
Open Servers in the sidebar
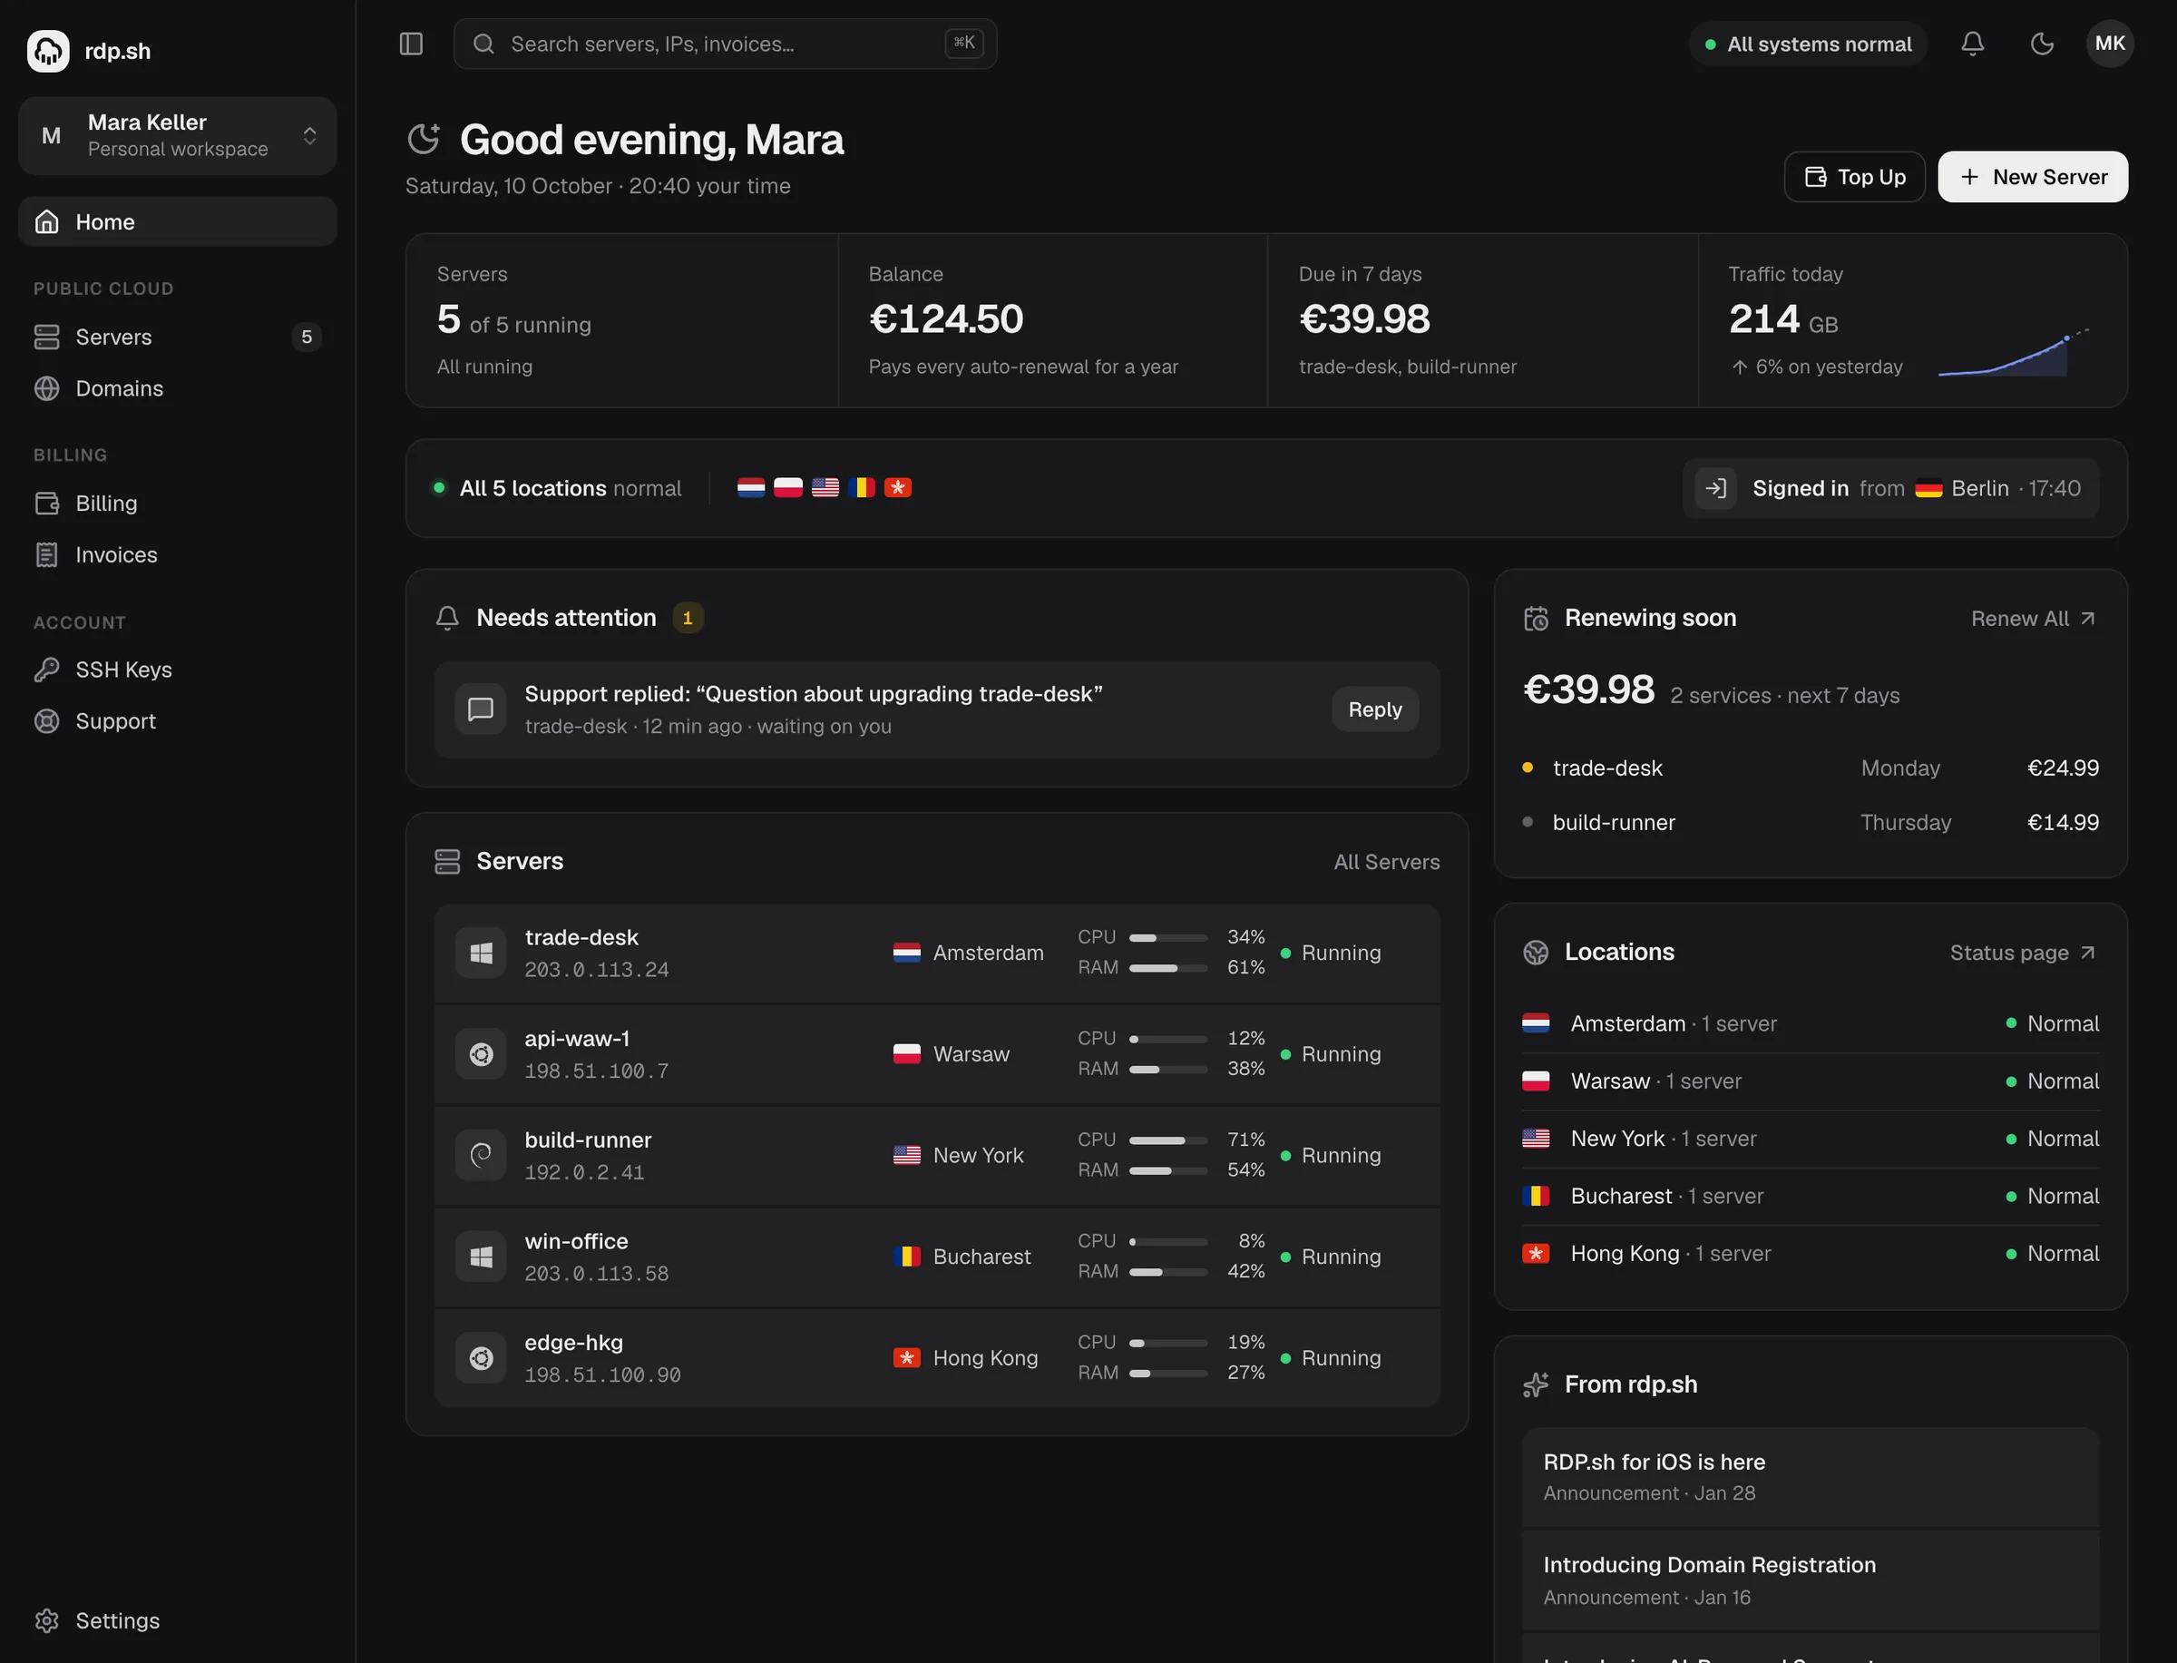tap(177, 337)
